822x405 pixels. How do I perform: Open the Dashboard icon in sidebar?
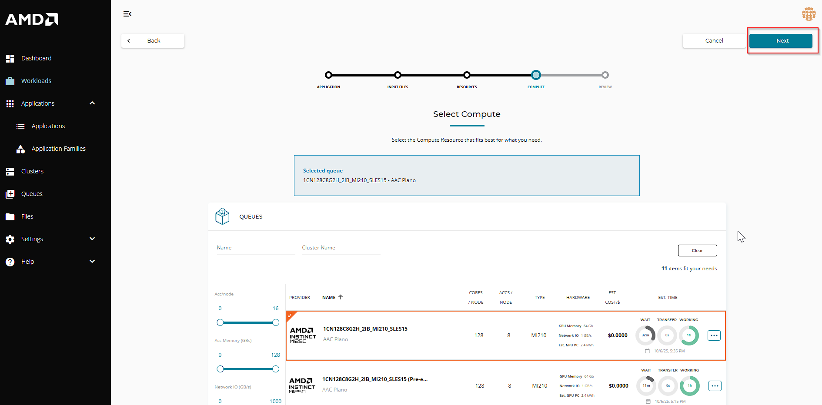pyautogui.click(x=10, y=58)
